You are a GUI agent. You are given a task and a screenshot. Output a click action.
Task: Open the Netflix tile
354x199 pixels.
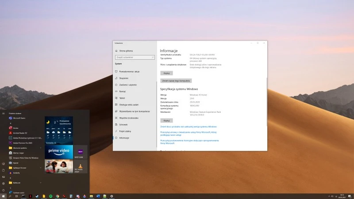tap(59, 166)
